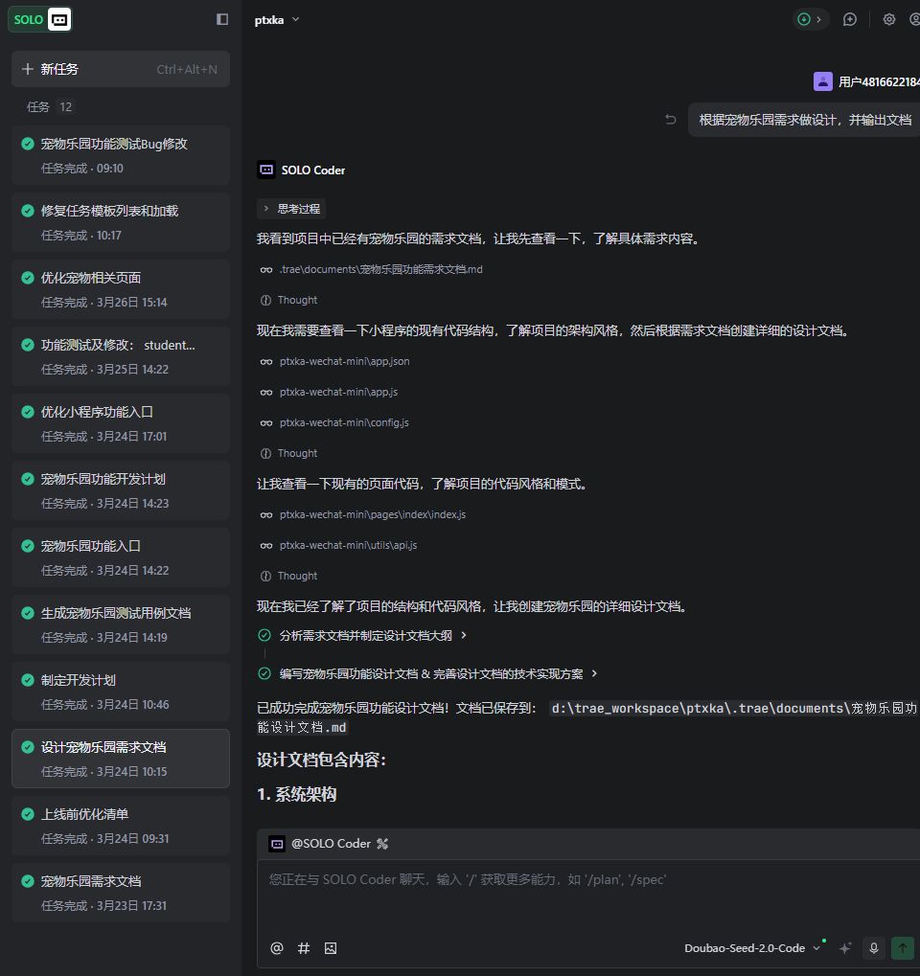Toggle the SOLO mode switch

40,19
